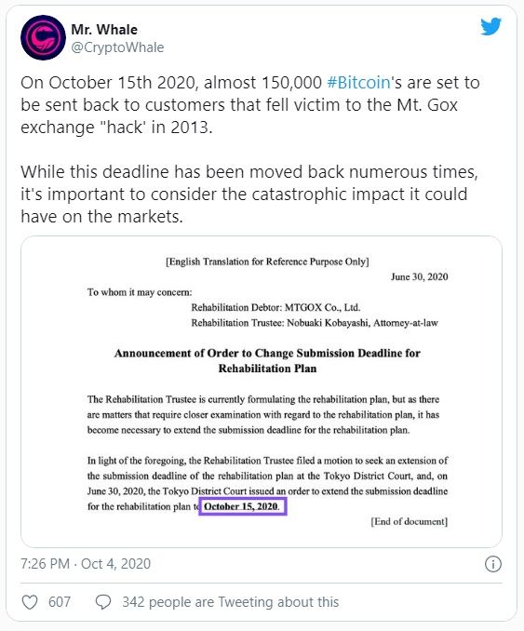Image resolution: width=524 pixels, height=631 pixels.
Task: Click the June 30, 2020 document date
Action: click(419, 276)
